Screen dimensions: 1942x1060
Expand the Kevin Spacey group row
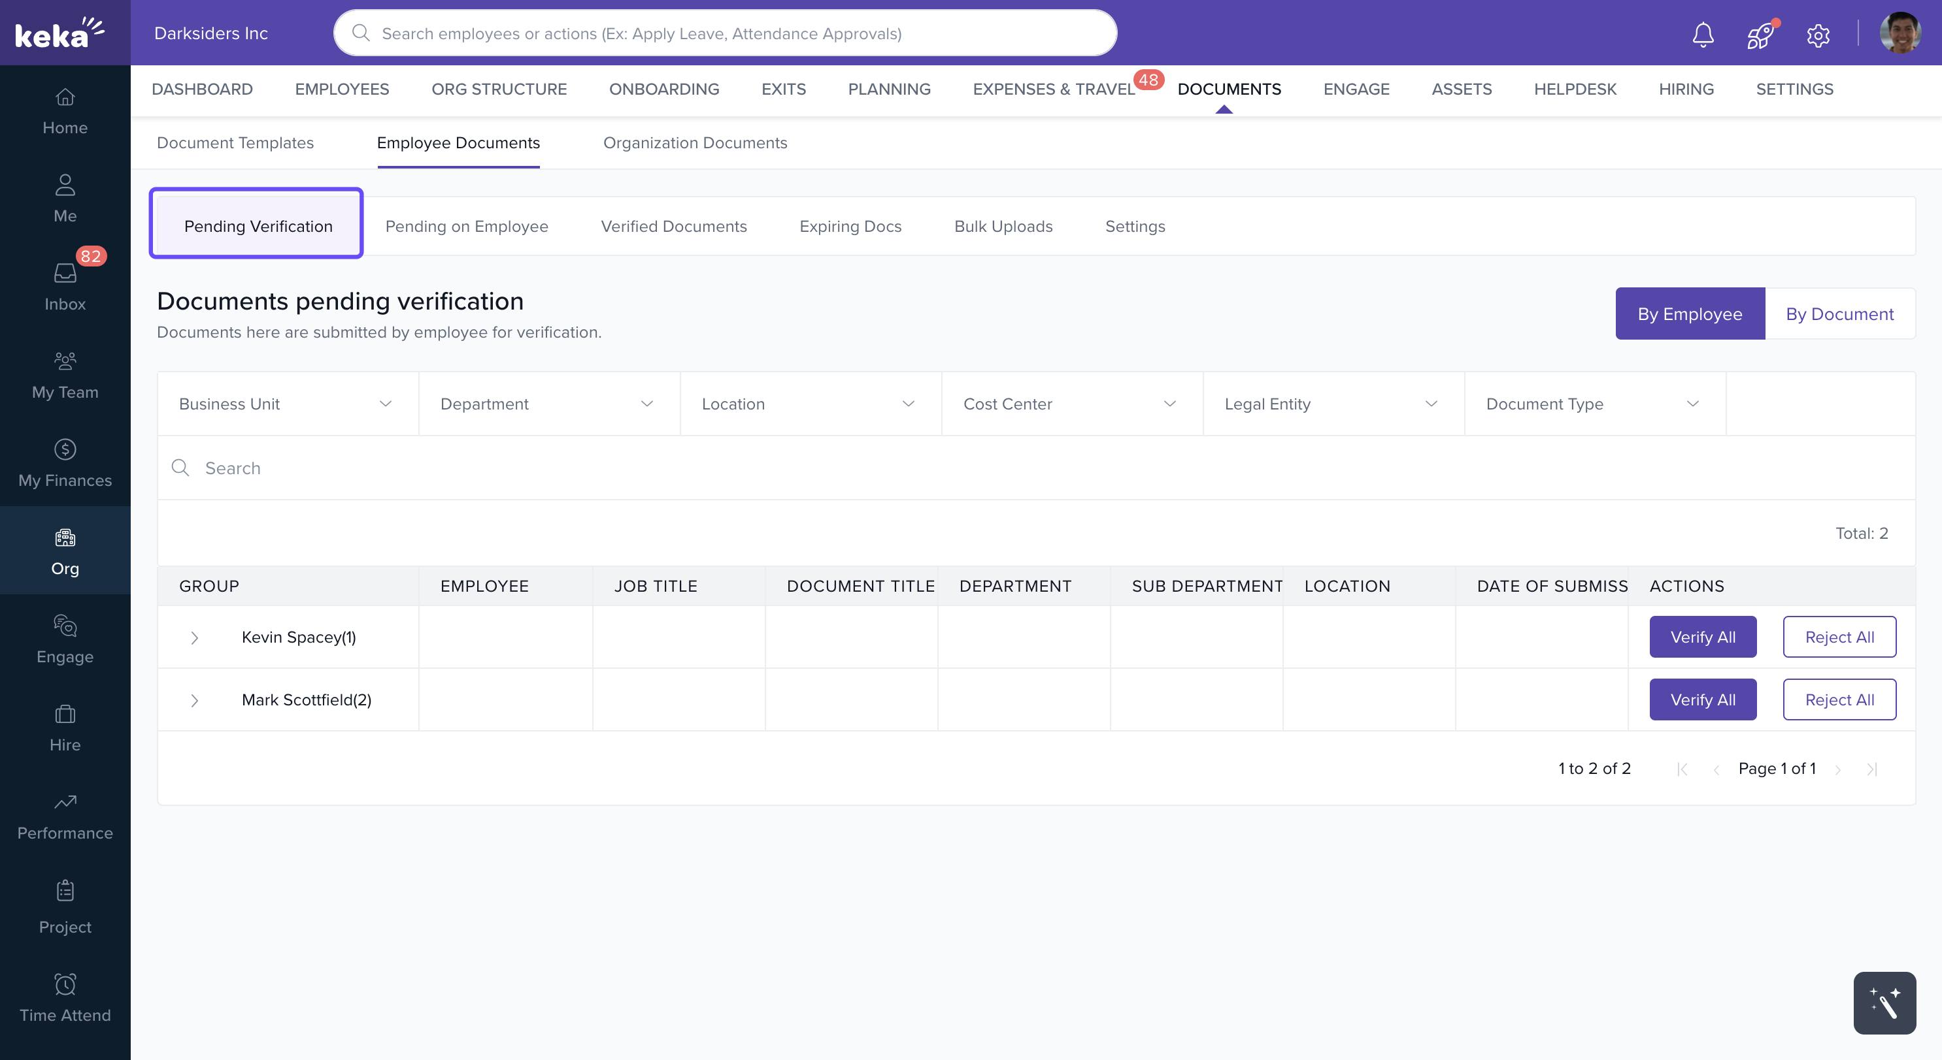click(195, 637)
